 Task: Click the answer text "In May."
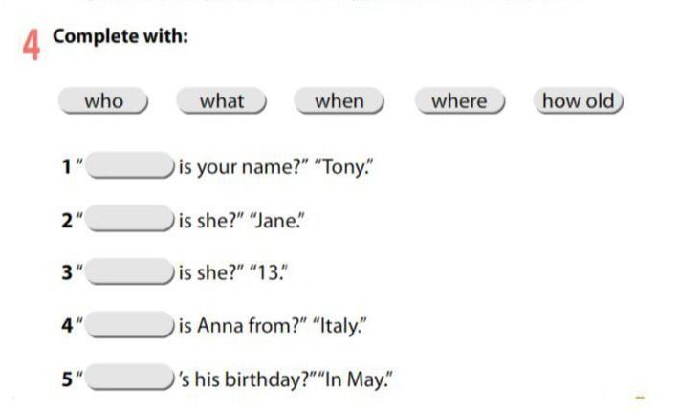(x=359, y=379)
